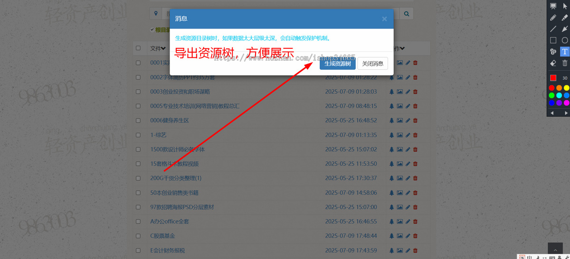Select the ellipse shape tool
Screen dimensions: 570x259
click(565, 40)
